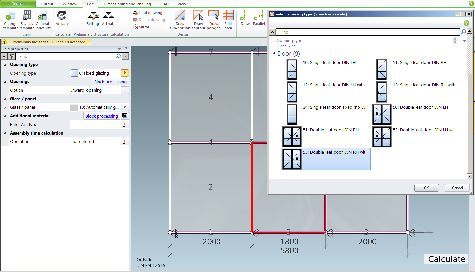
Task: Select the Draw contour tool
Action: point(198,20)
